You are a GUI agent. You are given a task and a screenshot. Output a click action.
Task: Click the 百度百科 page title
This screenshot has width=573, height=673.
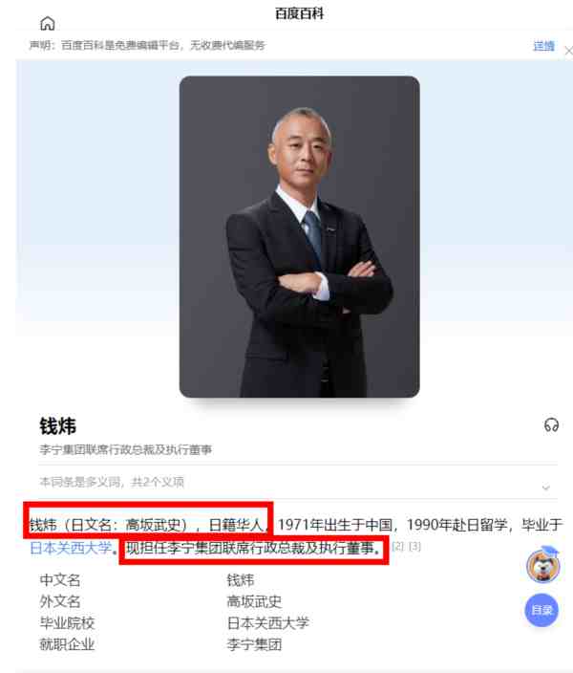pyautogui.click(x=299, y=13)
